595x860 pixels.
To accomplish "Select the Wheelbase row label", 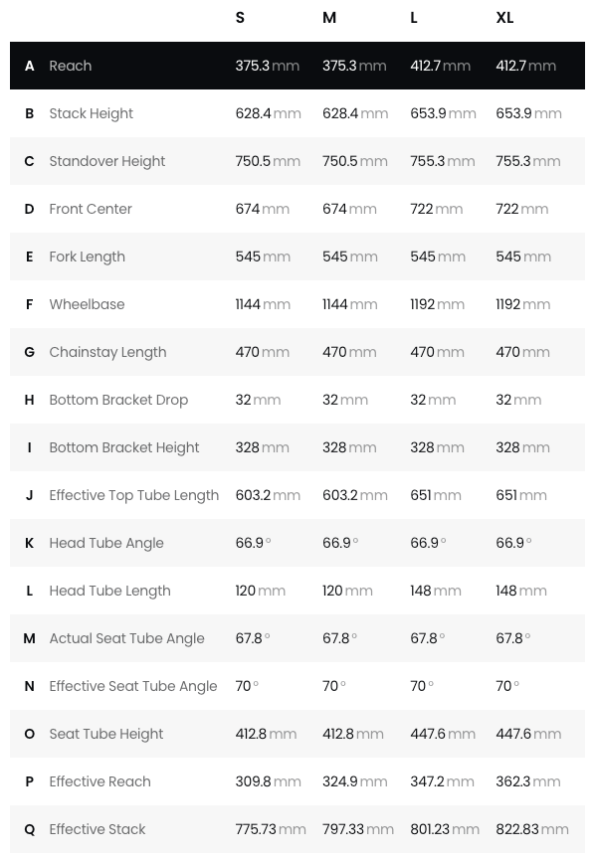I will [87, 304].
